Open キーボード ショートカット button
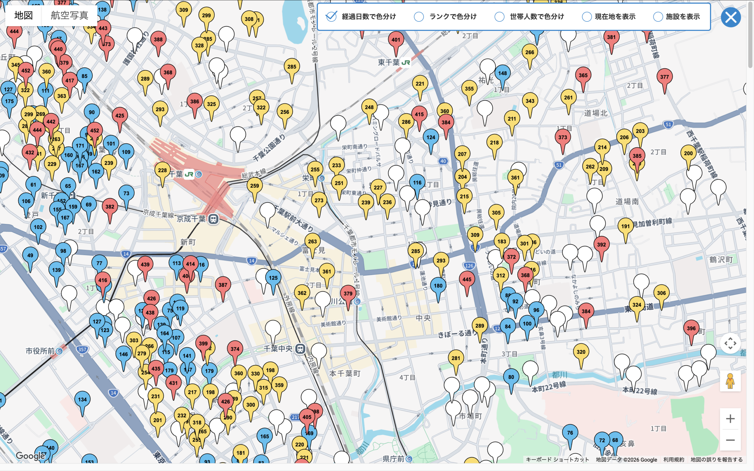Viewport: 754px width, 471px height. [x=557, y=460]
